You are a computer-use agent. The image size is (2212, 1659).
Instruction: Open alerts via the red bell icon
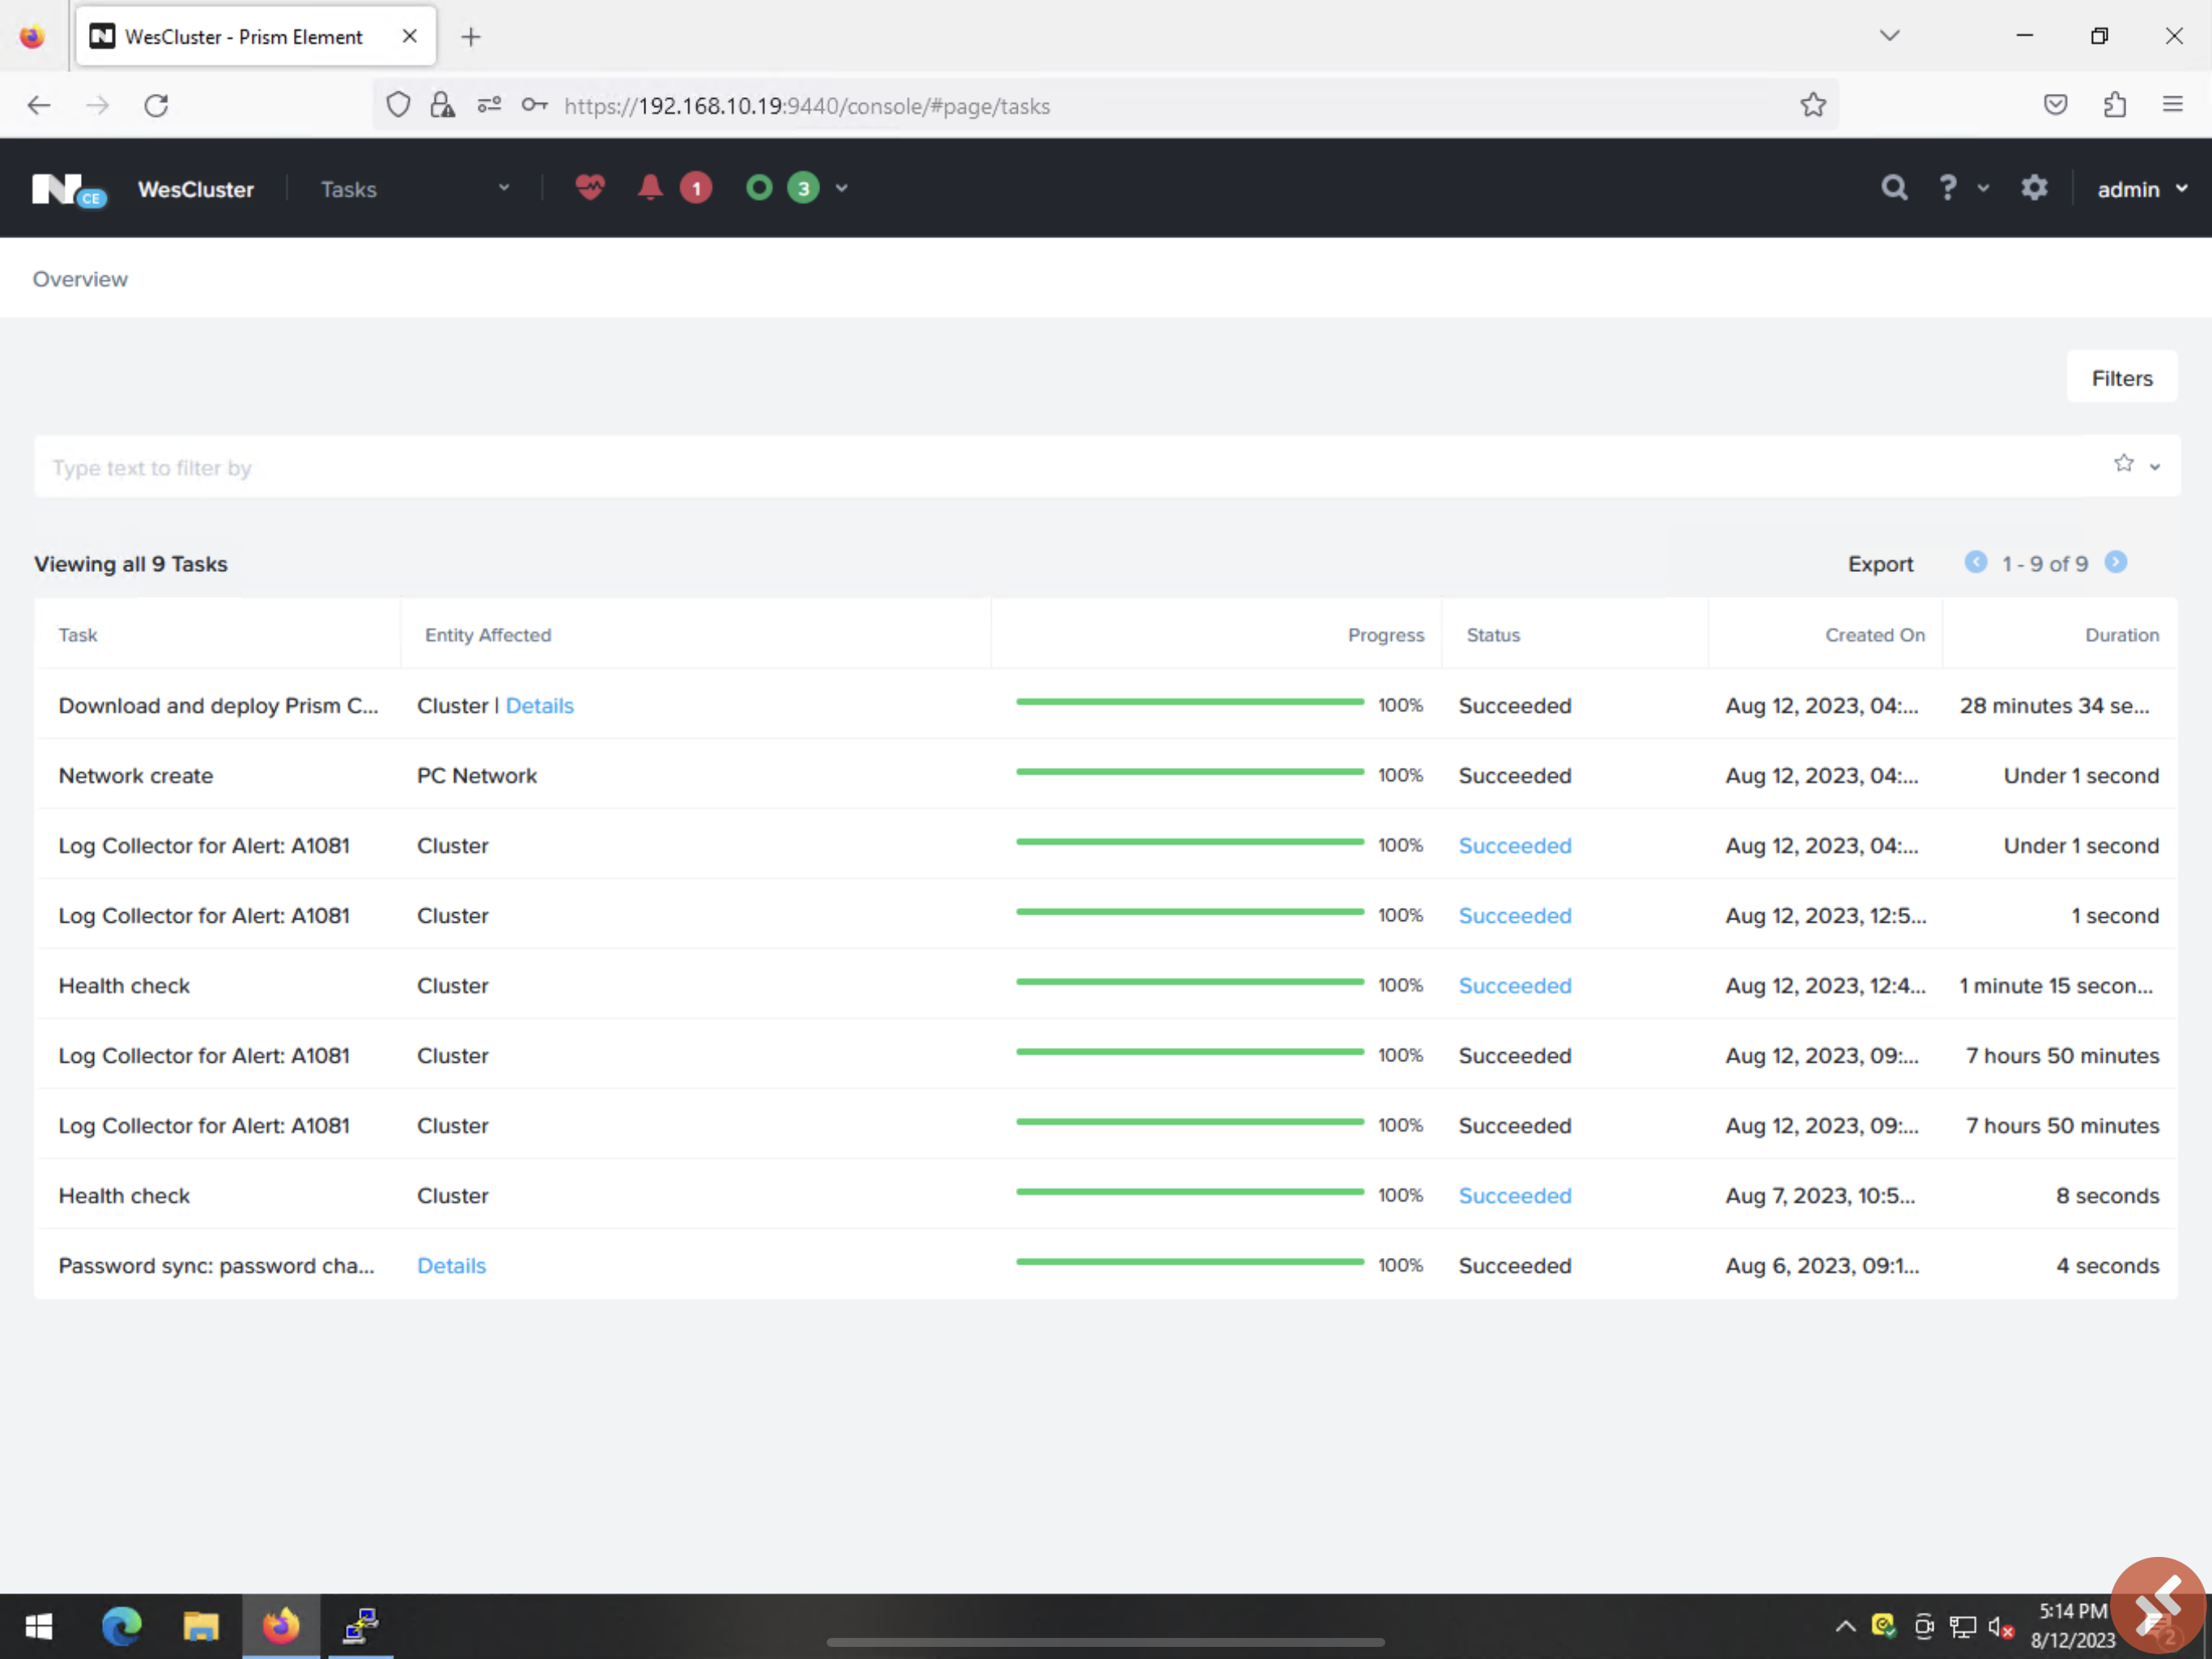pos(650,187)
